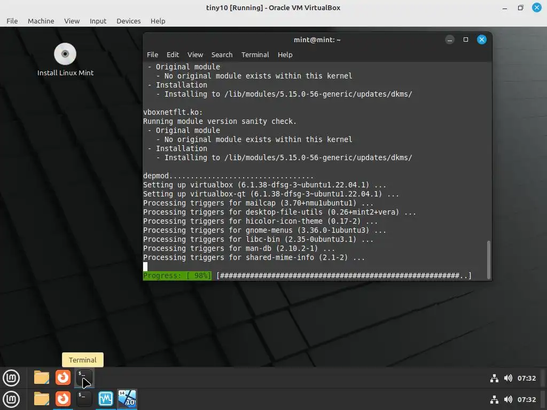Viewport: 547px width, 410px height.
Task: Open the terminal window's Help menu
Action: coord(285,55)
